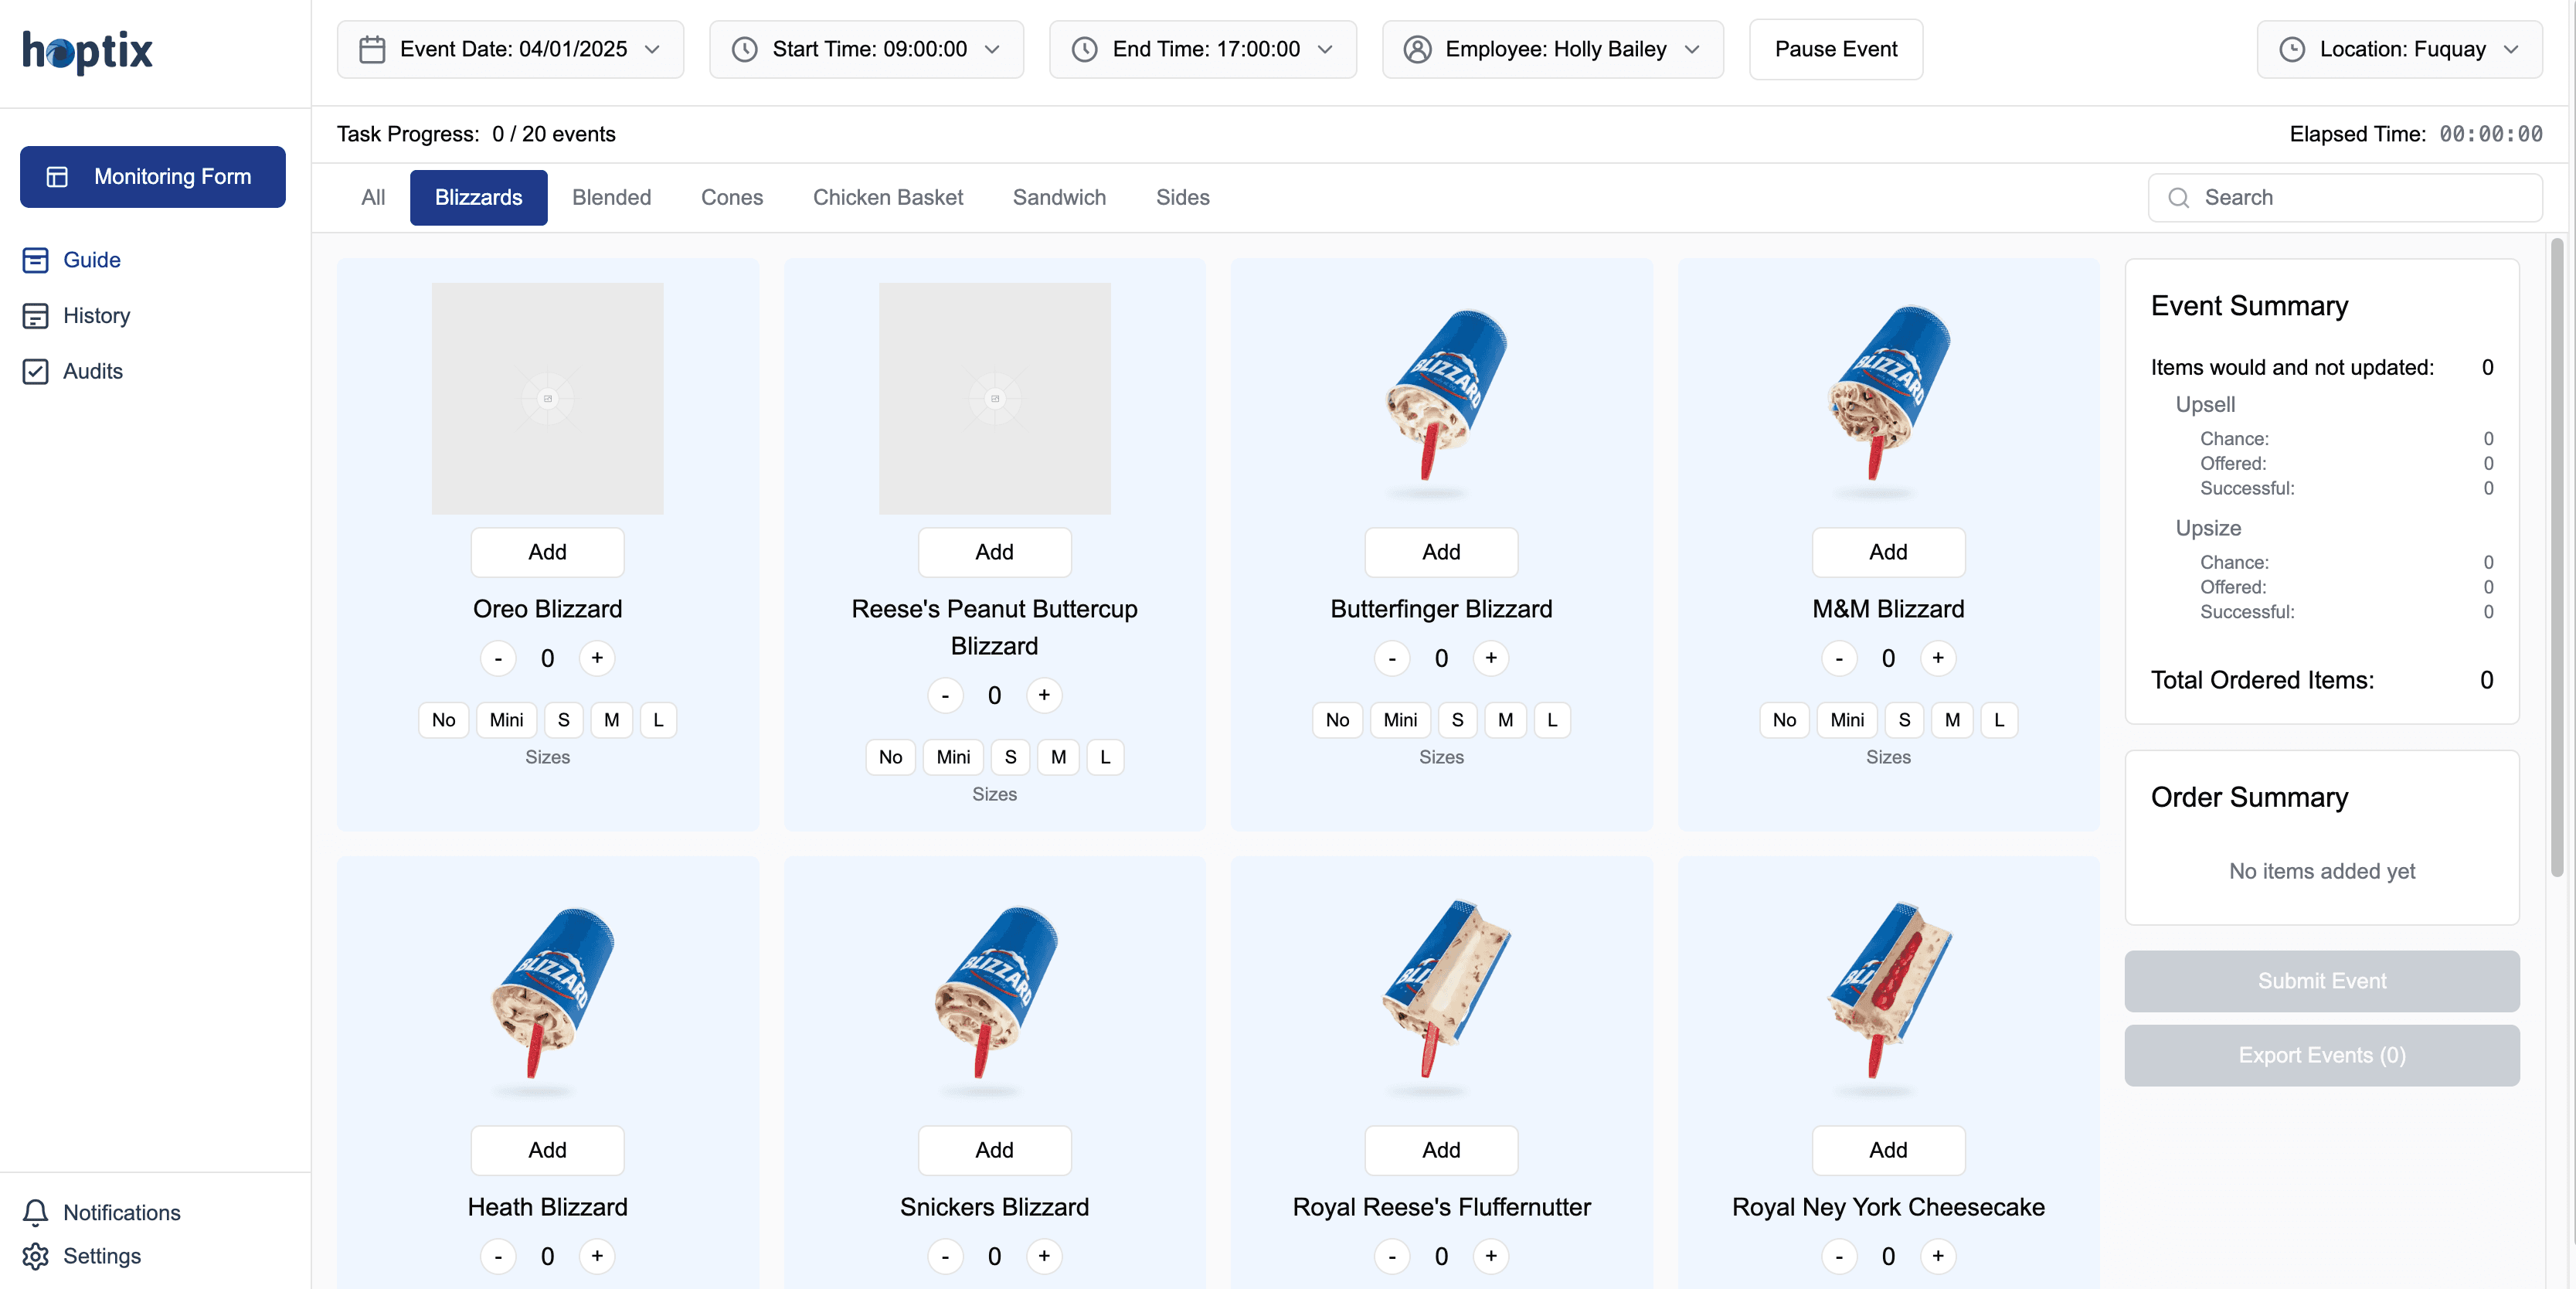2576x1289 pixels.
Task: Increase Reese's Peanut Buttercup Blizzard quantity
Action: coord(1044,695)
